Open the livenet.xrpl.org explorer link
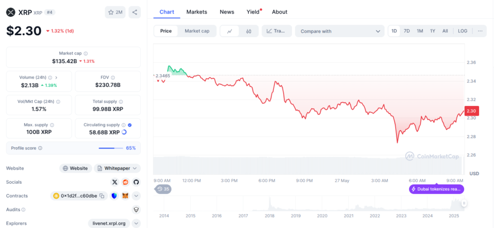 109,224
